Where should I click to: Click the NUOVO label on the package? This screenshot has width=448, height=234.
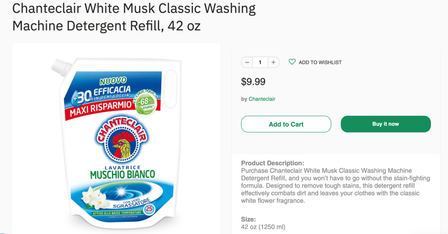(113, 80)
